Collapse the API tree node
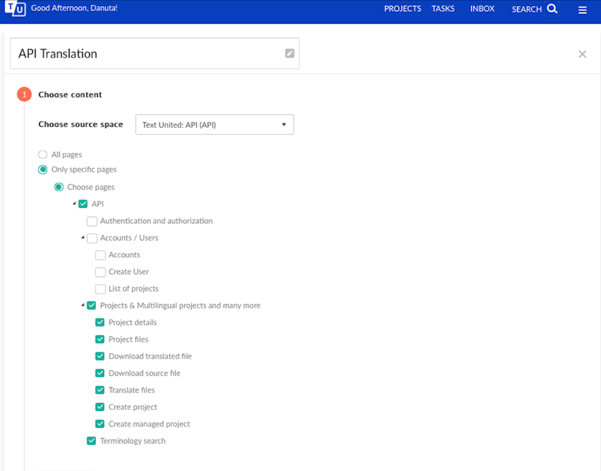The height and width of the screenshot is (471, 601). click(x=74, y=203)
